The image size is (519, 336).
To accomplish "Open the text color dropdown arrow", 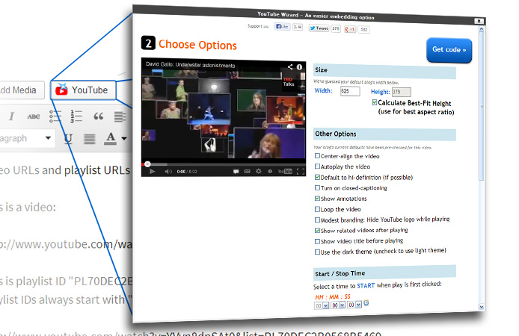I will point(123,138).
